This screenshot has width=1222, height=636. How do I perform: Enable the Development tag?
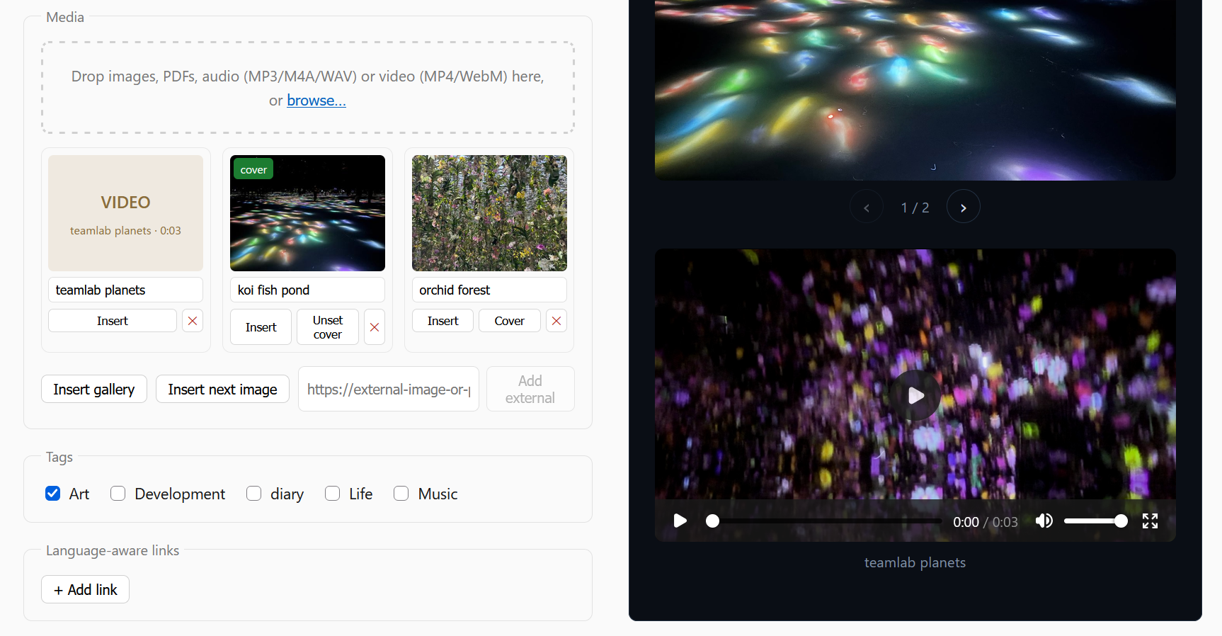pyautogui.click(x=118, y=493)
